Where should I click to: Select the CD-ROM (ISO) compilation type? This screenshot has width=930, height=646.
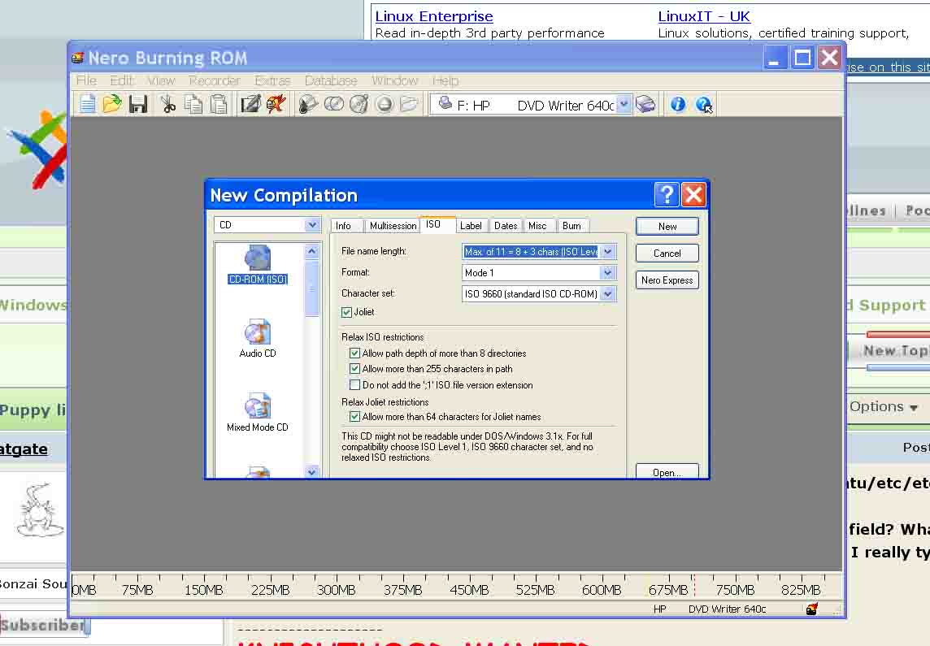(258, 265)
